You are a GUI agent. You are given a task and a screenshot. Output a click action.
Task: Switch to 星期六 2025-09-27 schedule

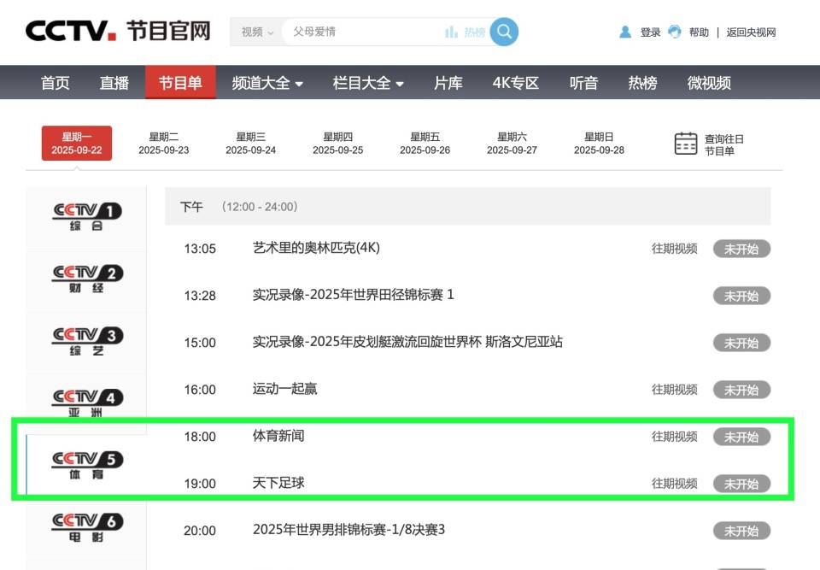pyautogui.click(x=512, y=144)
